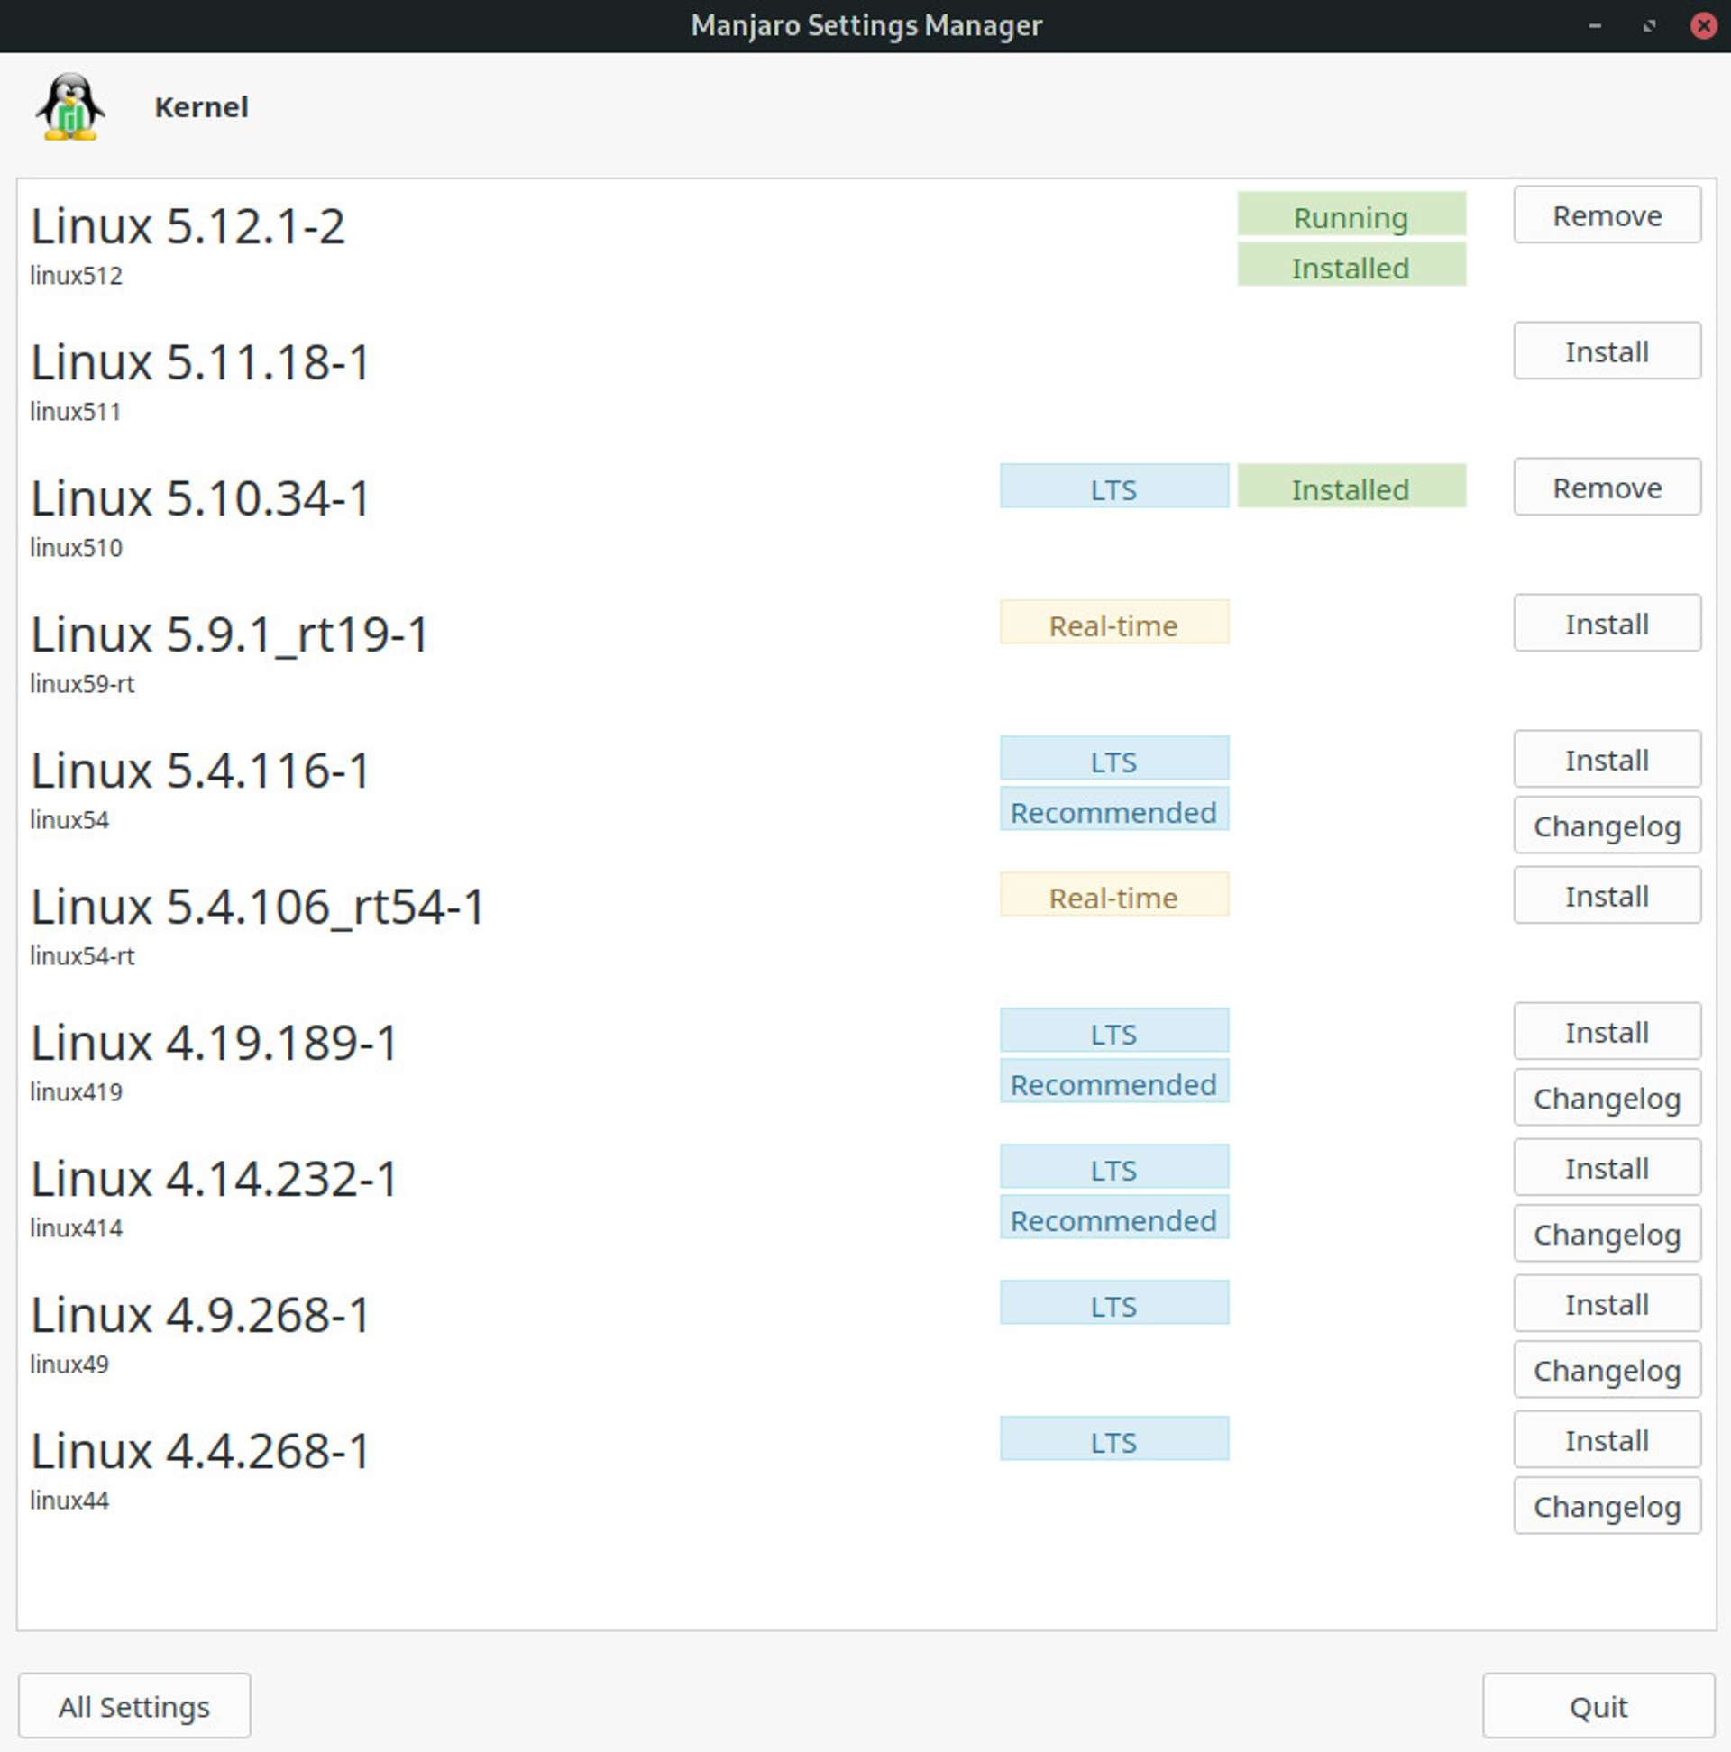View the Changelog for Linux 4.19.189-1
Screen dimensions: 1731x1752
pos(1607,1098)
